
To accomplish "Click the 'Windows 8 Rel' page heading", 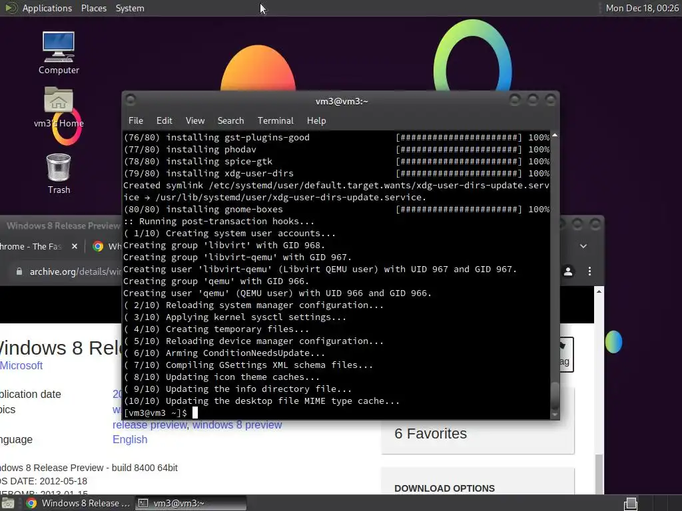I will click(x=60, y=347).
